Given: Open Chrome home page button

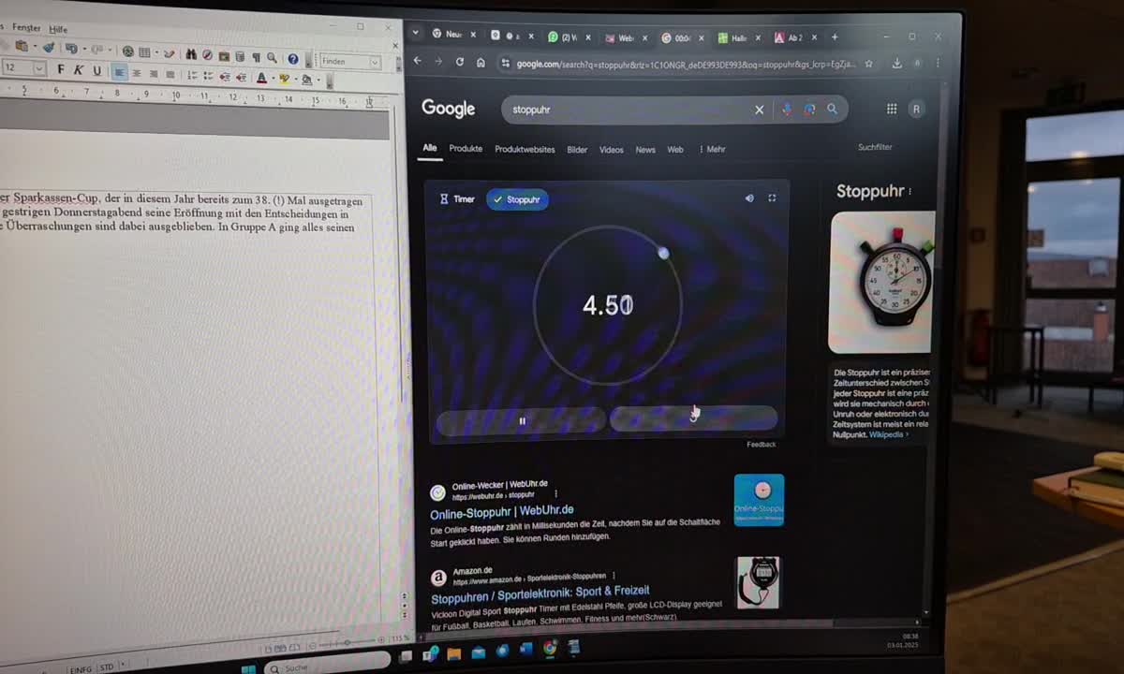Looking at the screenshot, I should [481, 63].
